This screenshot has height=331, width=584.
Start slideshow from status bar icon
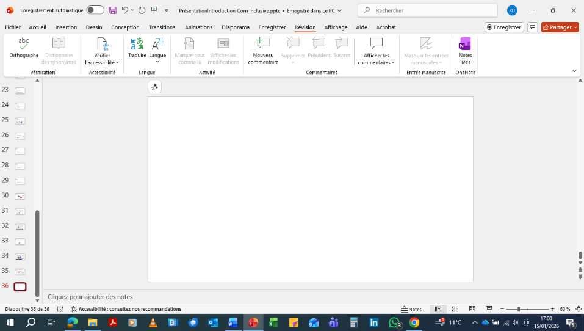(x=489, y=309)
